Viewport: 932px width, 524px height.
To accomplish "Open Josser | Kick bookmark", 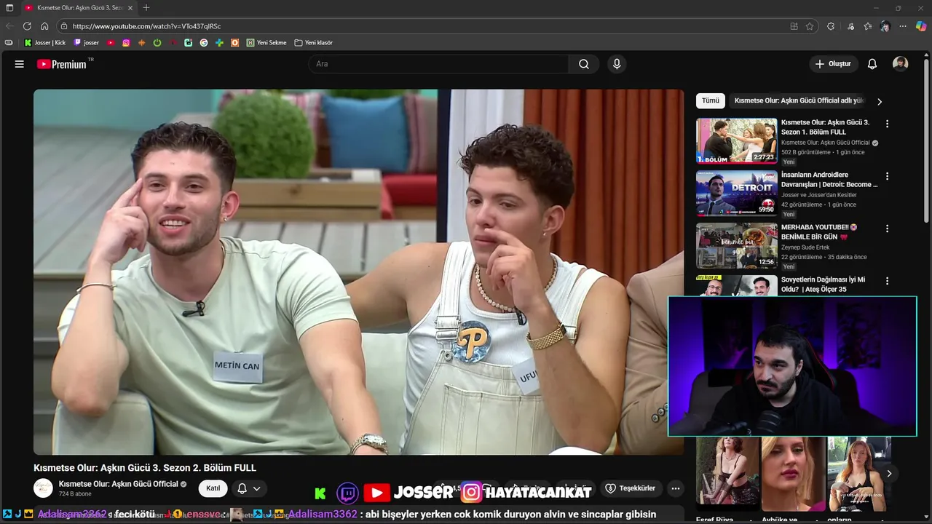I will [x=45, y=43].
